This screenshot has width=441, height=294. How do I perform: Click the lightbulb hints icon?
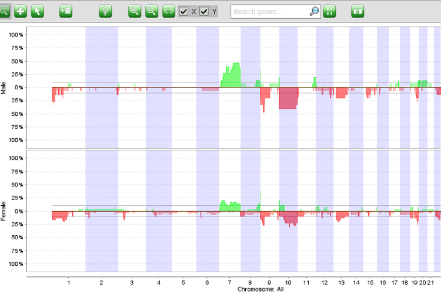click(105, 11)
